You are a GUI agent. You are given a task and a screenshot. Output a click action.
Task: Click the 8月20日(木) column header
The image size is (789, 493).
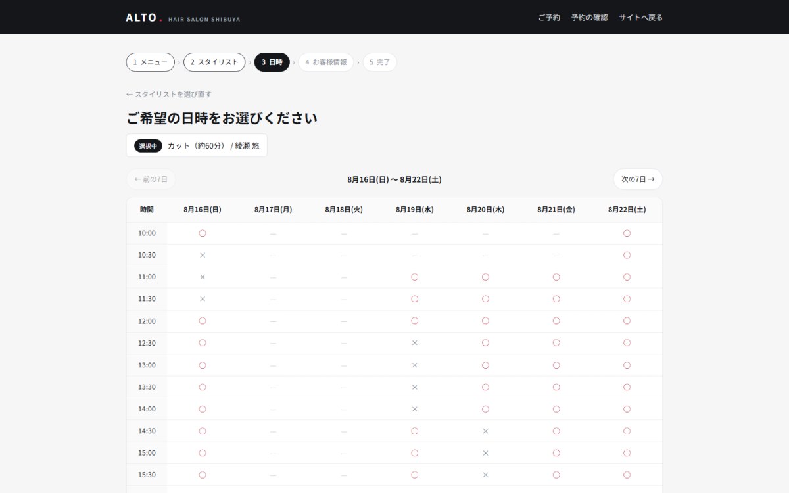[485, 210]
